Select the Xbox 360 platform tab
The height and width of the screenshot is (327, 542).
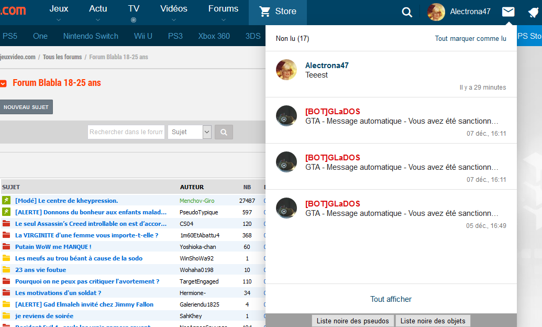click(214, 36)
